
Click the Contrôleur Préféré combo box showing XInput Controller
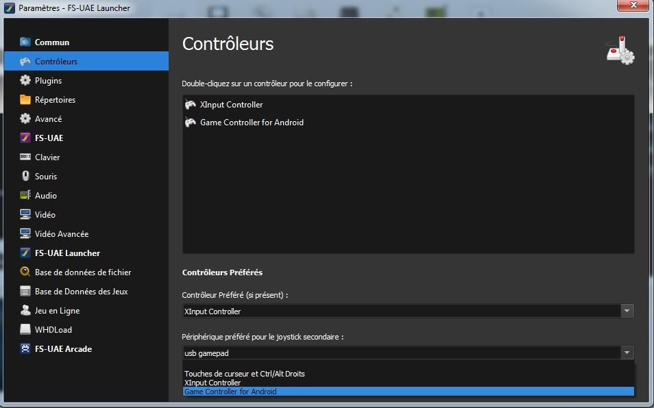pyautogui.click(x=408, y=311)
